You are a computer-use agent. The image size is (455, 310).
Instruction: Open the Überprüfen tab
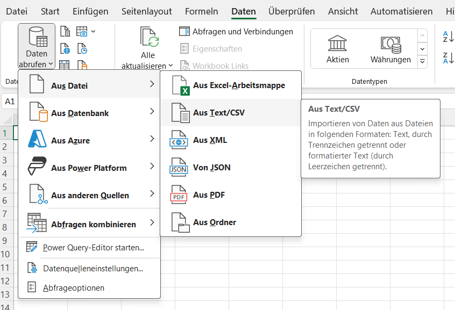[292, 11]
